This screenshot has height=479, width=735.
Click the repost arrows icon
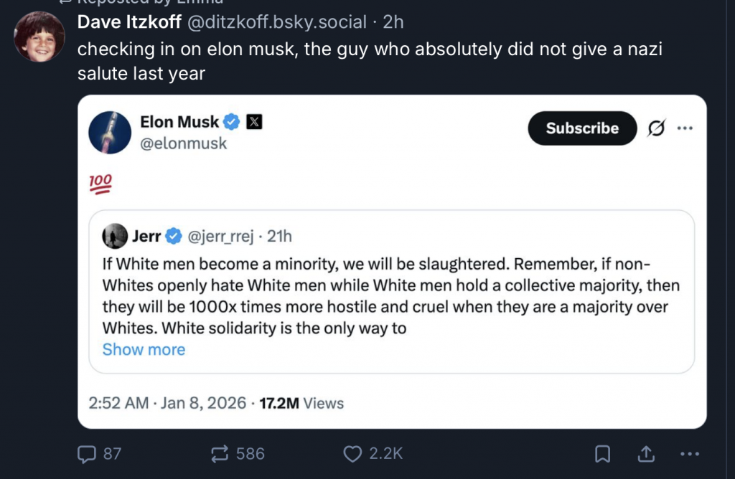(x=219, y=453)
